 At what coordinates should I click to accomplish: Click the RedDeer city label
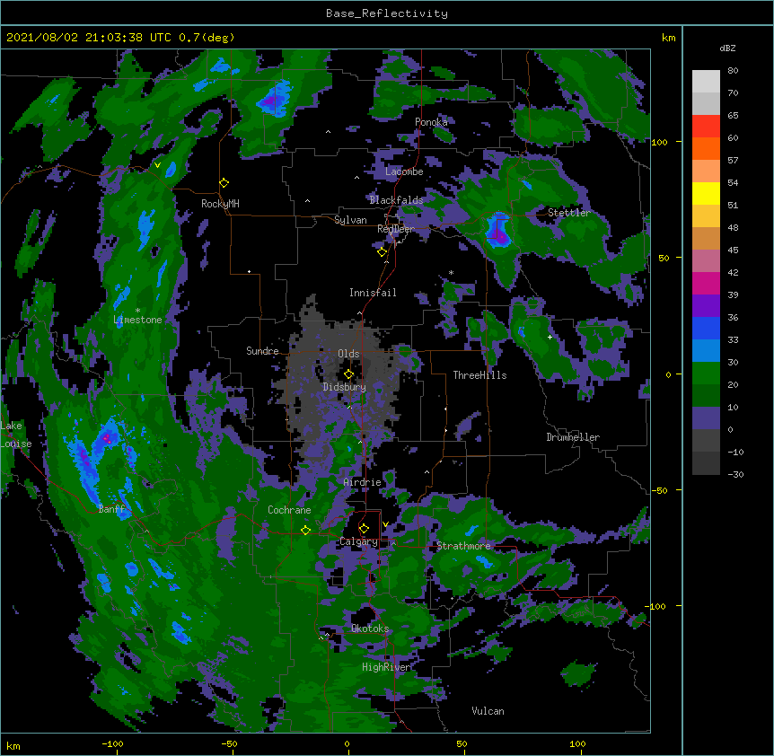[x=396, y=229]
